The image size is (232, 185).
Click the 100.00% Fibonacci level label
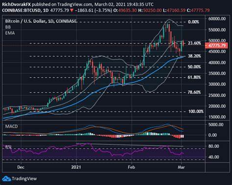point(196,111)
